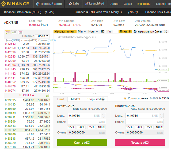
Task: Open Заказ menu item
Action: pyautogui.click(x=128, y=4)
